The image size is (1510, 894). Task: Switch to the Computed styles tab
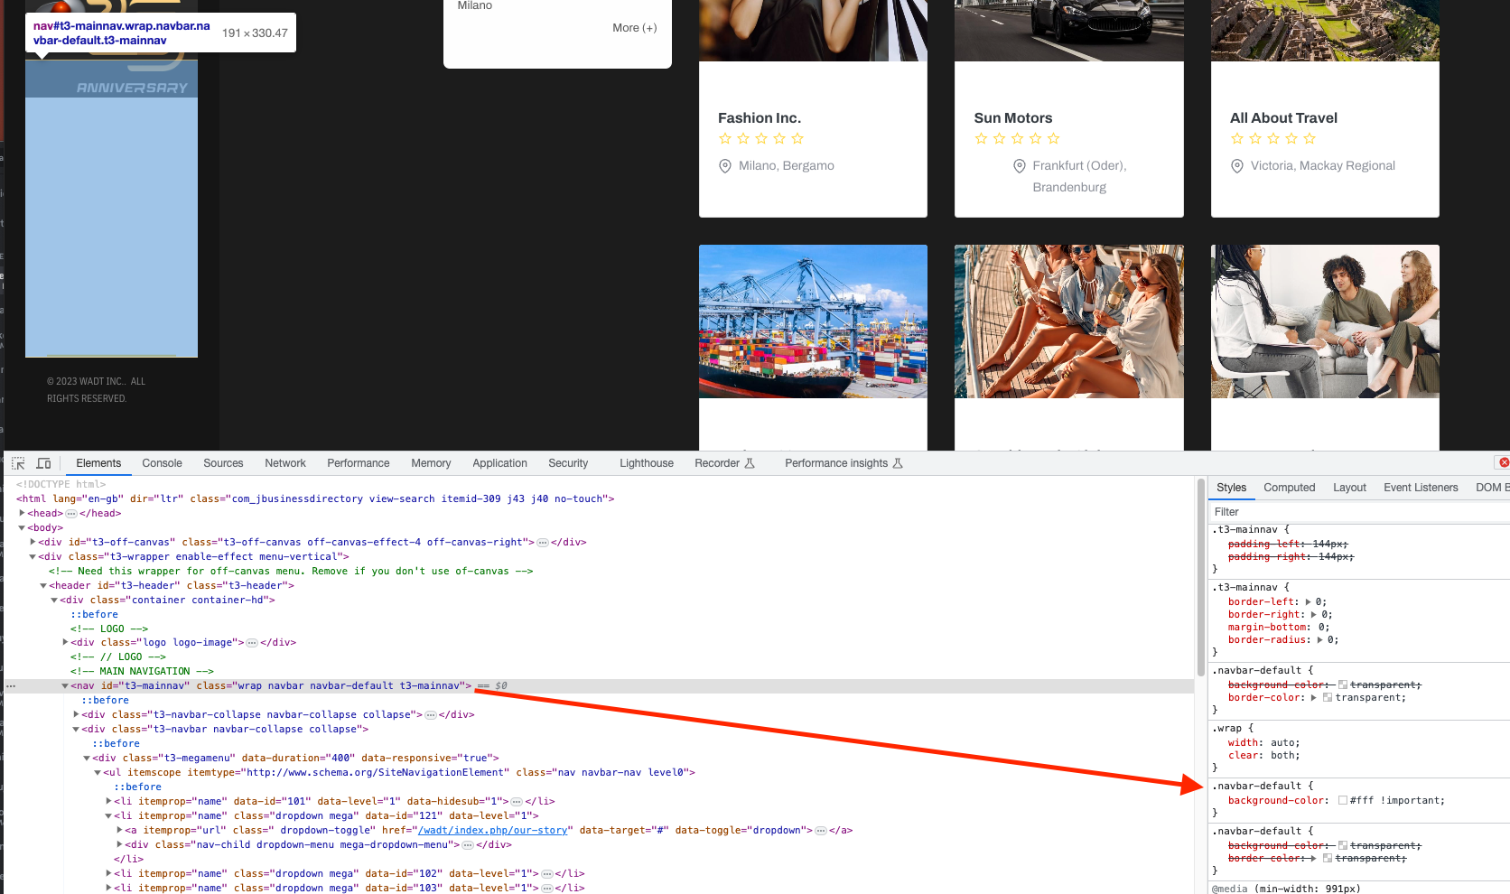pos(1289,488)
